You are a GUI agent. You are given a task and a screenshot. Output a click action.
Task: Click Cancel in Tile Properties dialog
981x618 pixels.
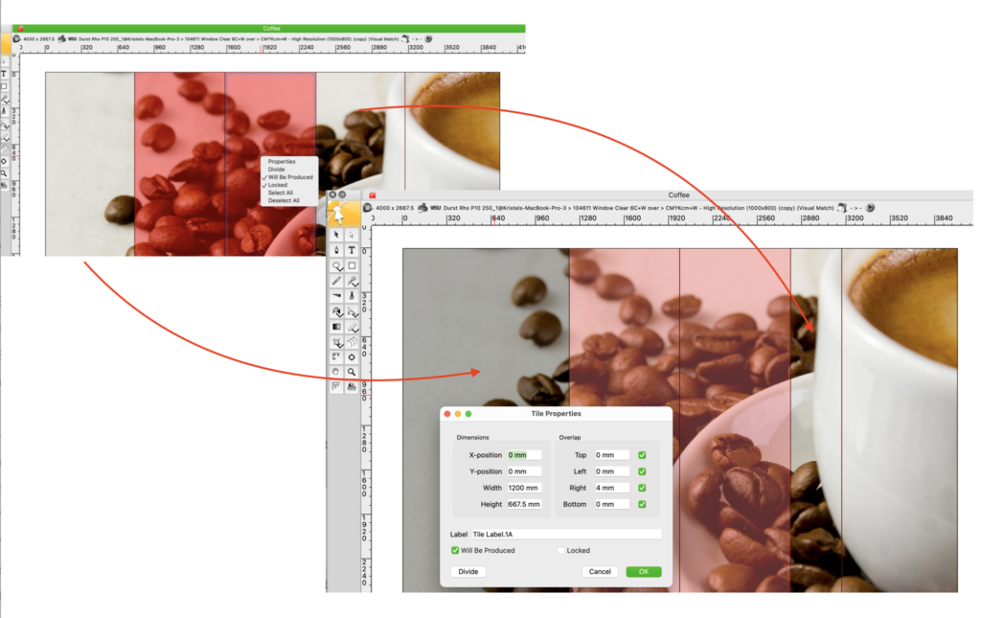(600, 572)
